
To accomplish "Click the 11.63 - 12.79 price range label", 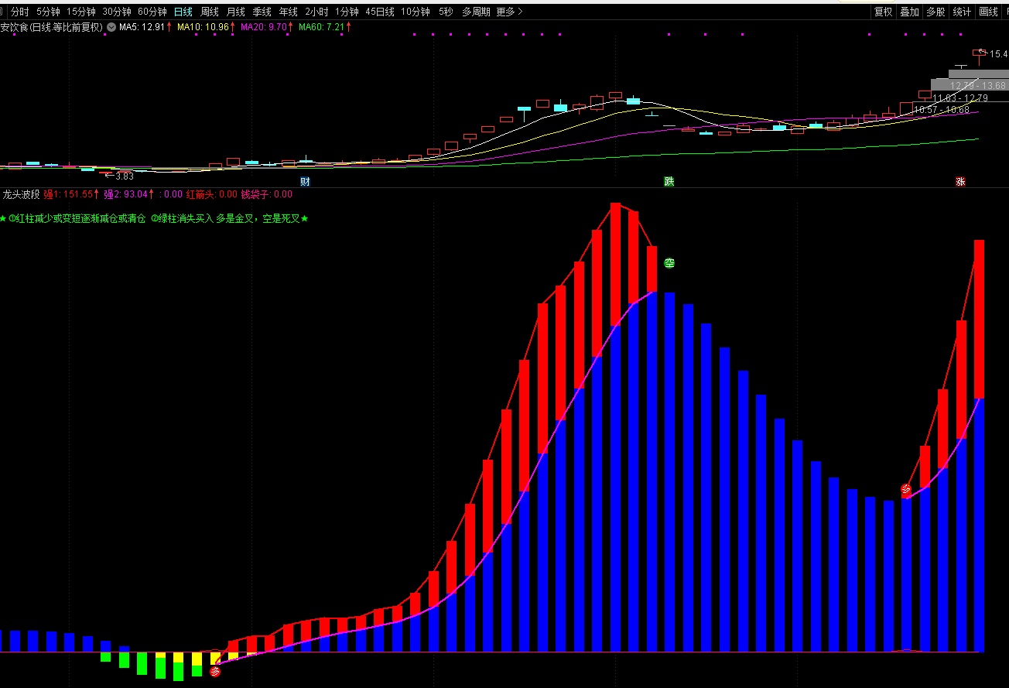I will (961, 98).
